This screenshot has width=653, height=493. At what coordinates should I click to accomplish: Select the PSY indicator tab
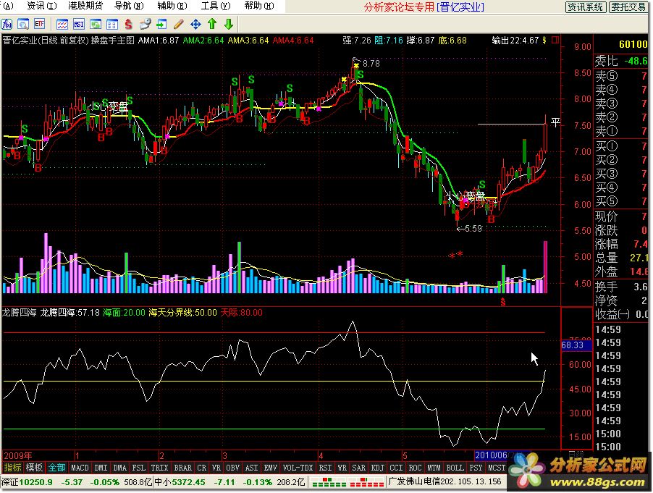click(x=476, y=468)
